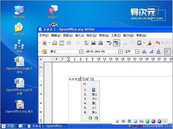Image resolution: width=173 pixels, height=129 pixels.
Task: Select candidate 2 胜 in input popup
Action: point(90,95)
